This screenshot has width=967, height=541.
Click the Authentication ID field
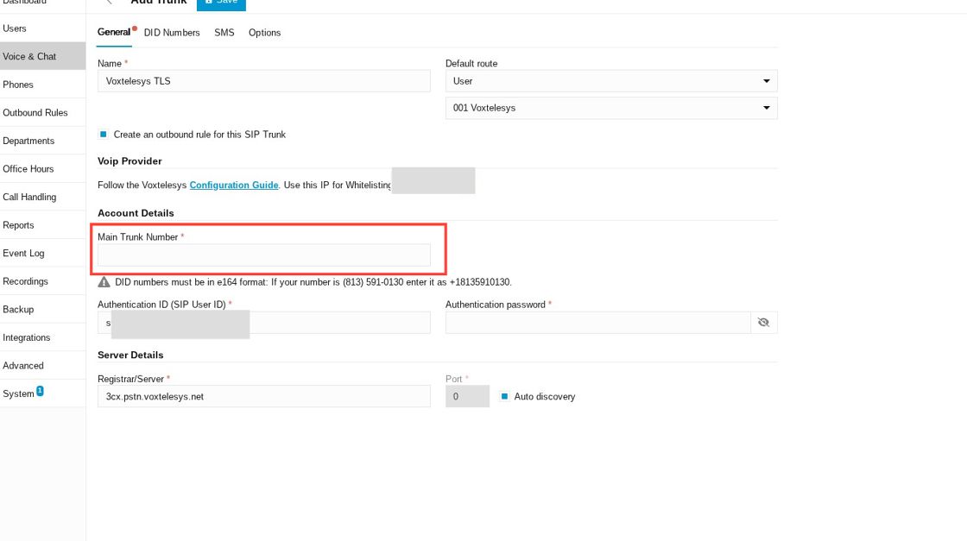point(264,322)
